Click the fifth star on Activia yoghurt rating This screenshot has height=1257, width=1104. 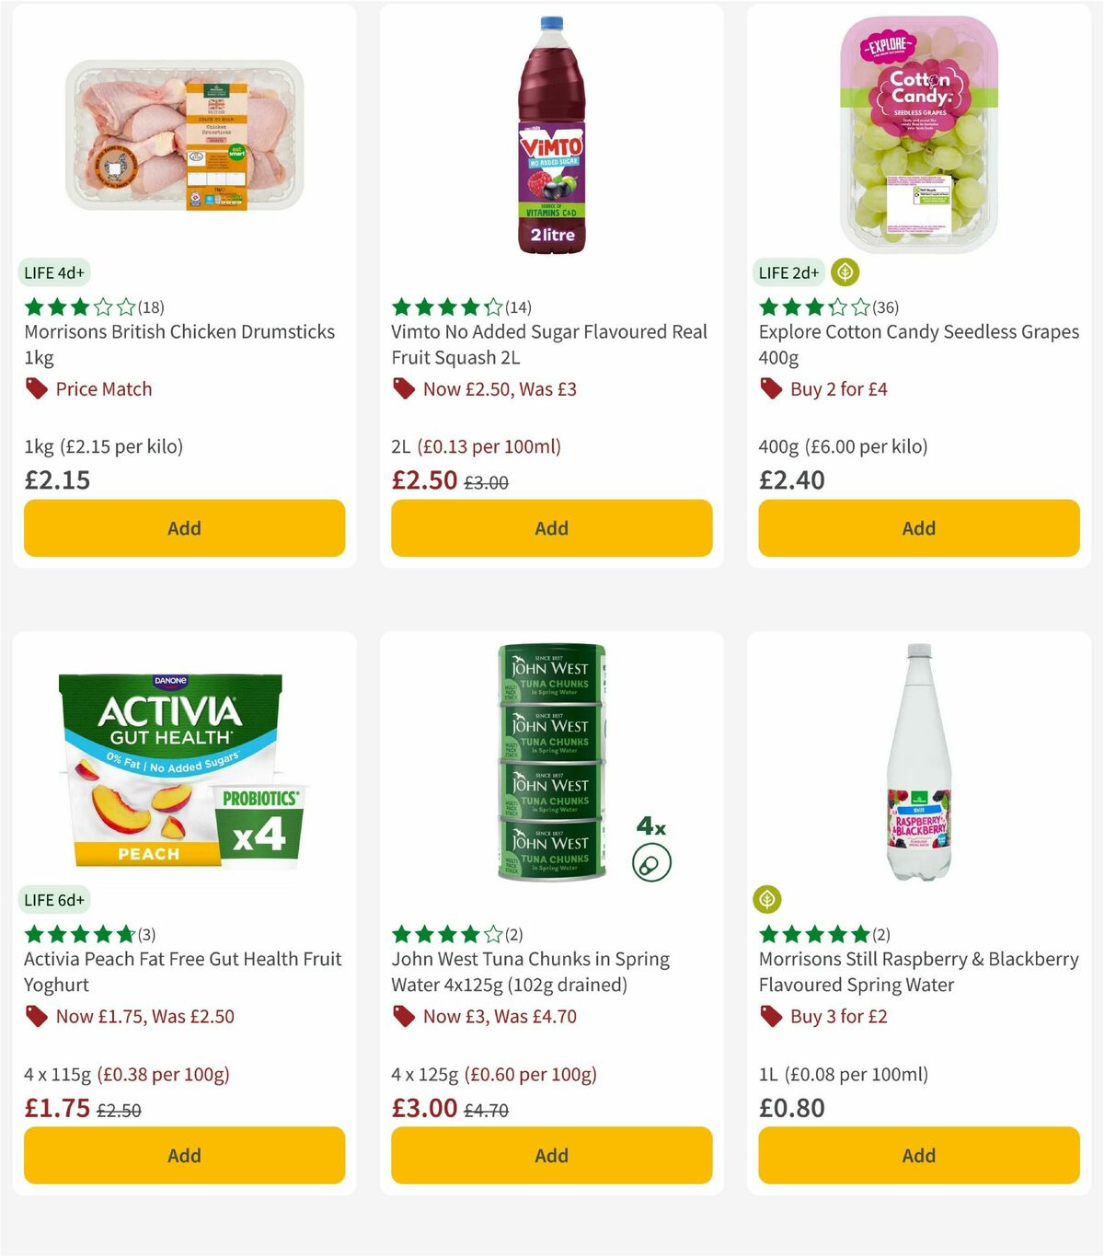pyautogui.click(x=124, y=934)
